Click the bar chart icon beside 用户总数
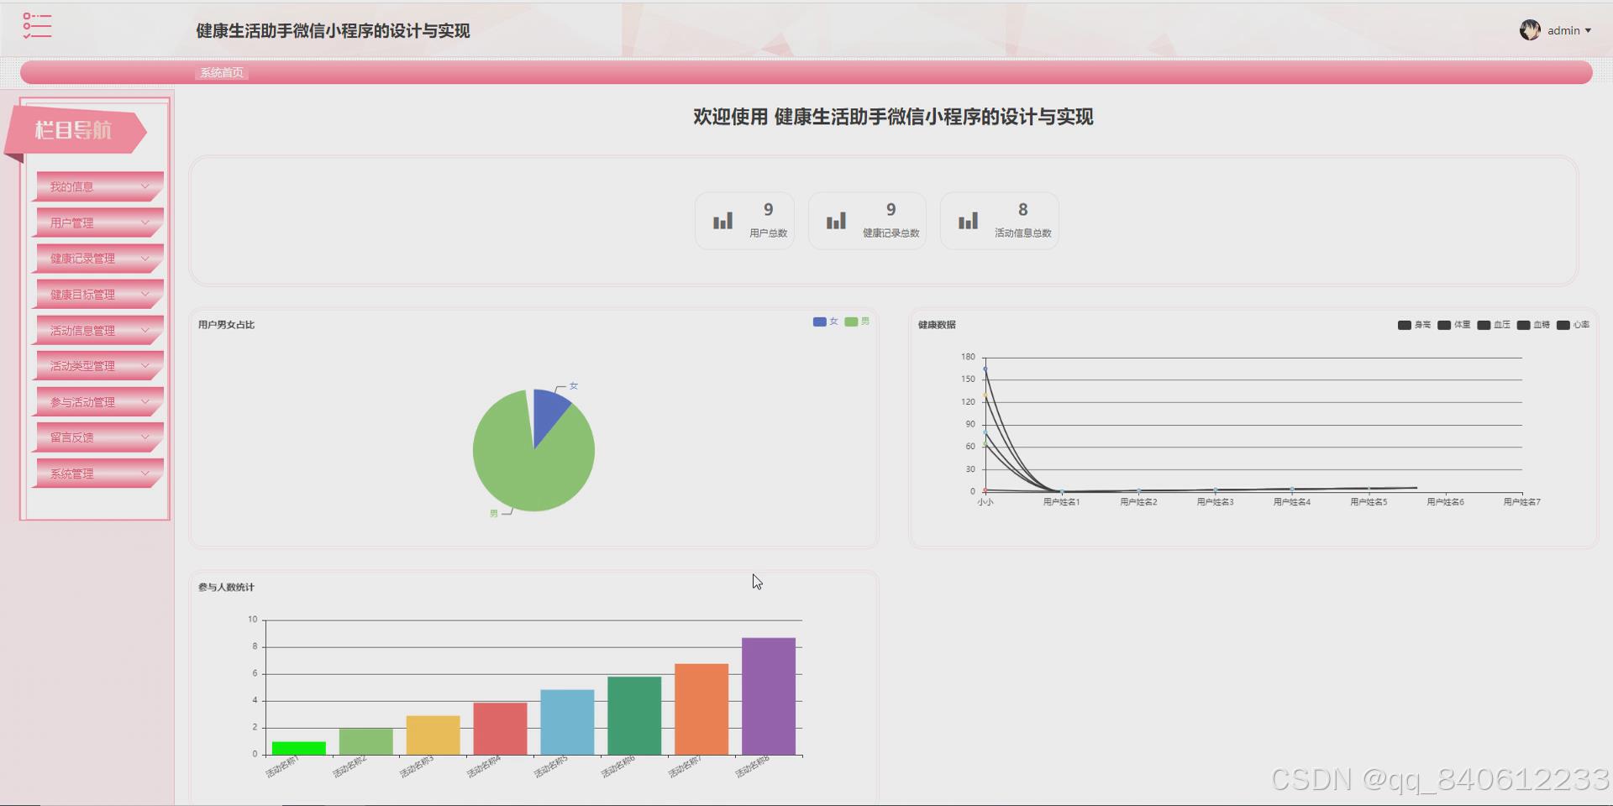The height and width of the screenshot is (806, 1613). (x=722, y=220)
